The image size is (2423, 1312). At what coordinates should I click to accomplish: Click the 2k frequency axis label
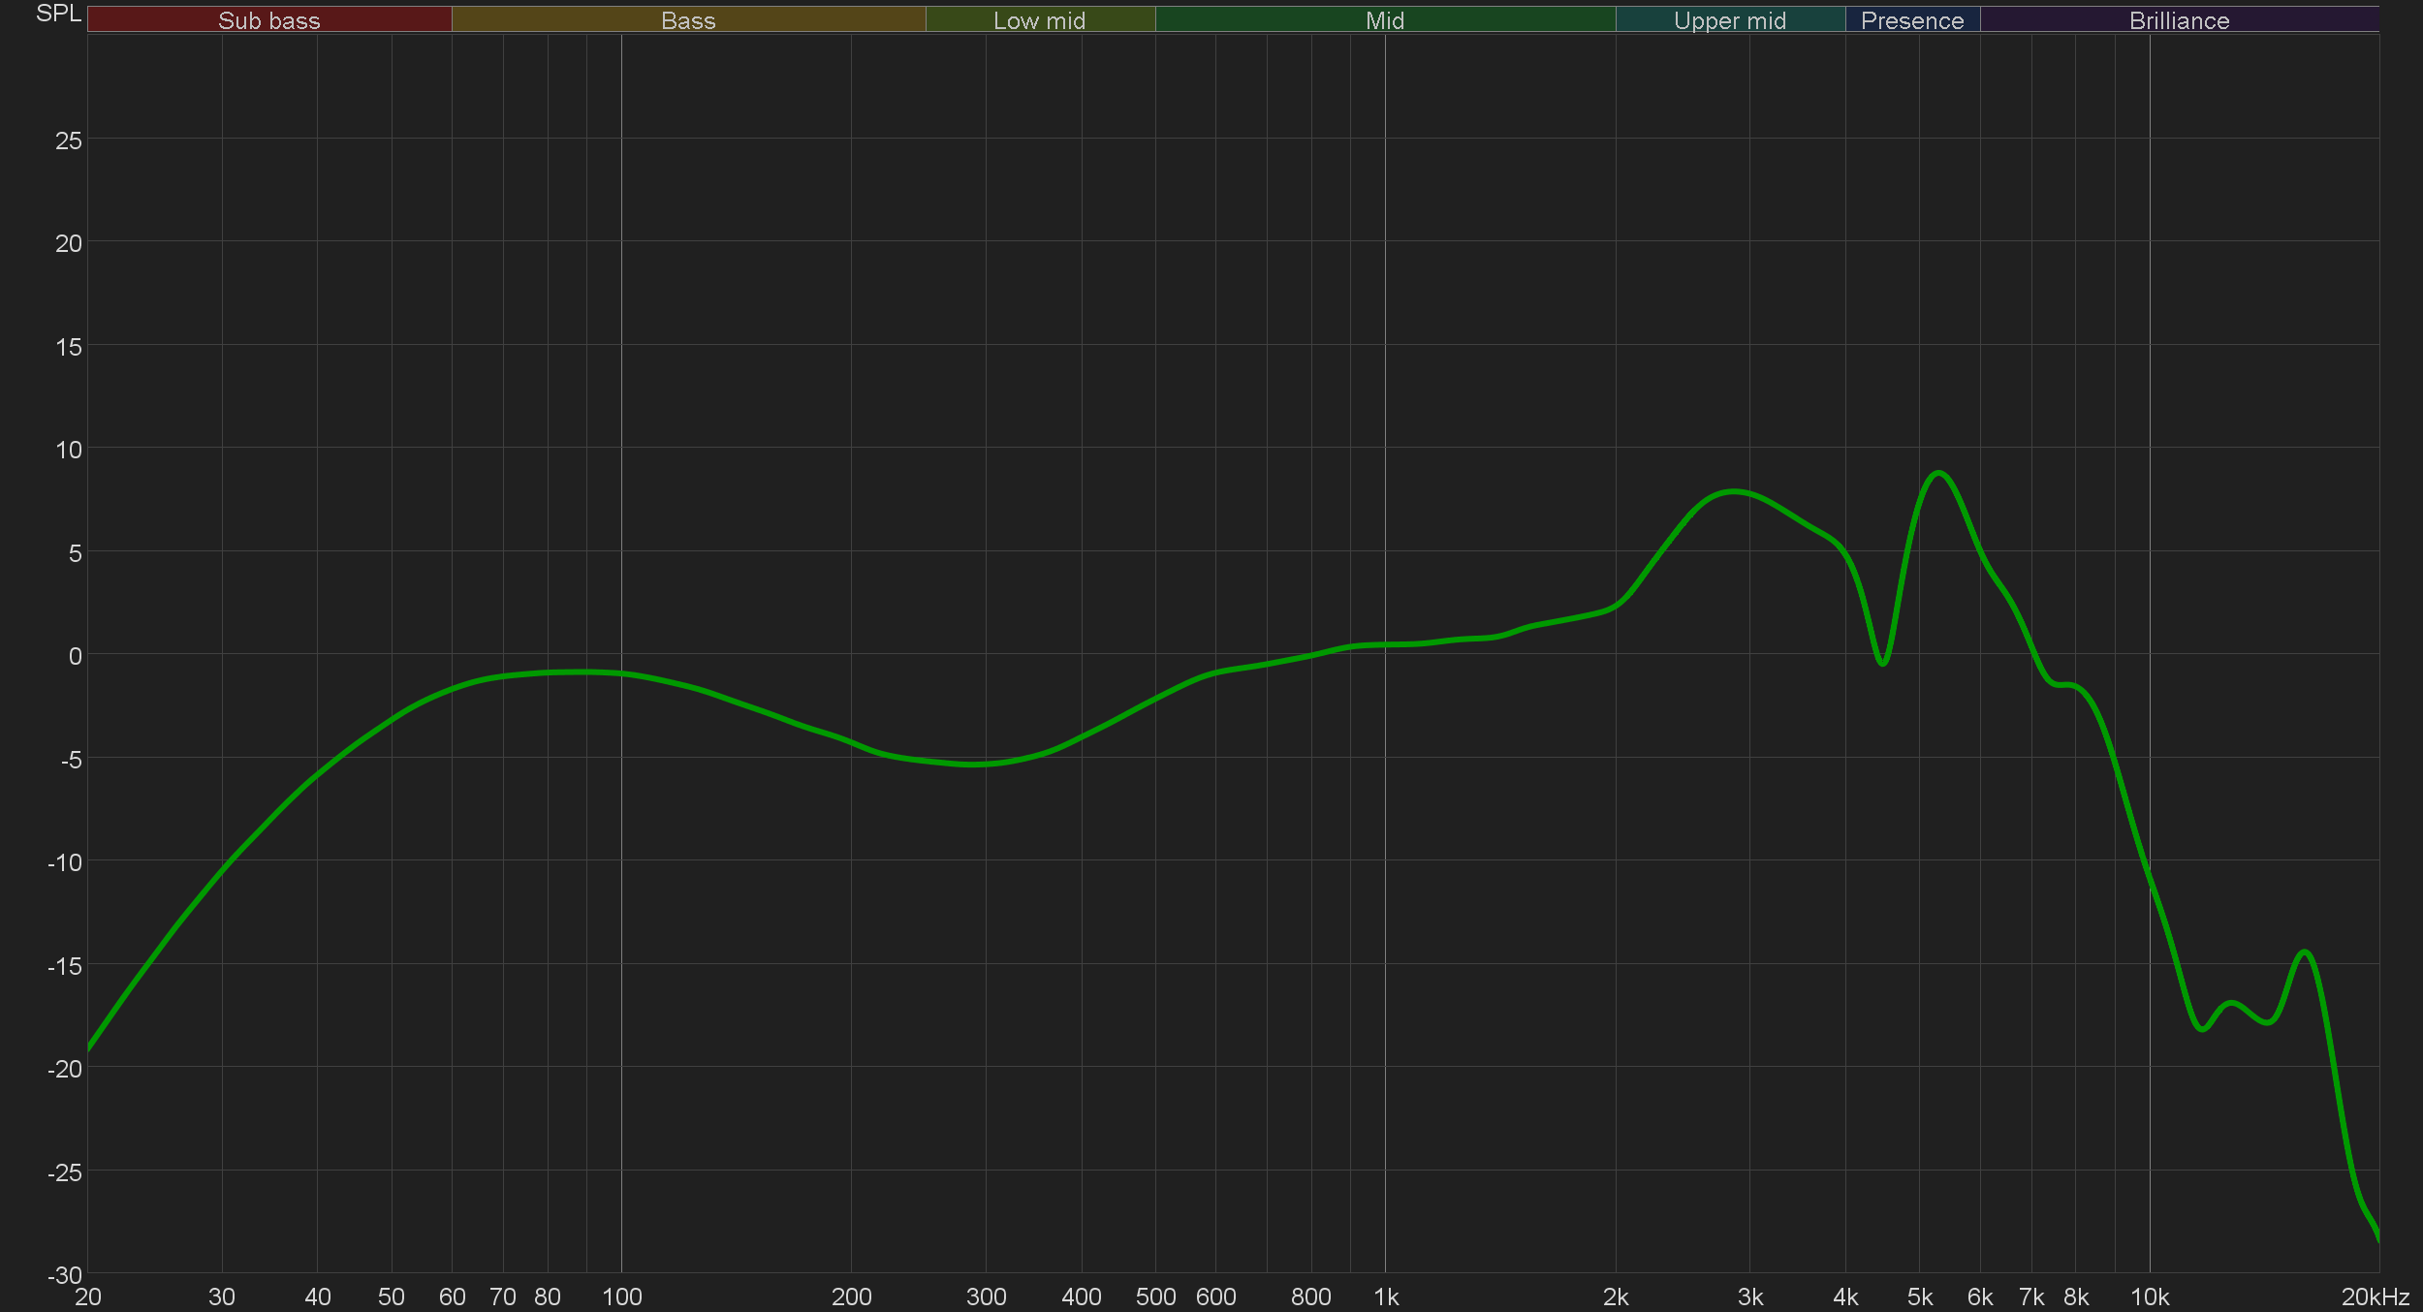pos(1615,1296)
